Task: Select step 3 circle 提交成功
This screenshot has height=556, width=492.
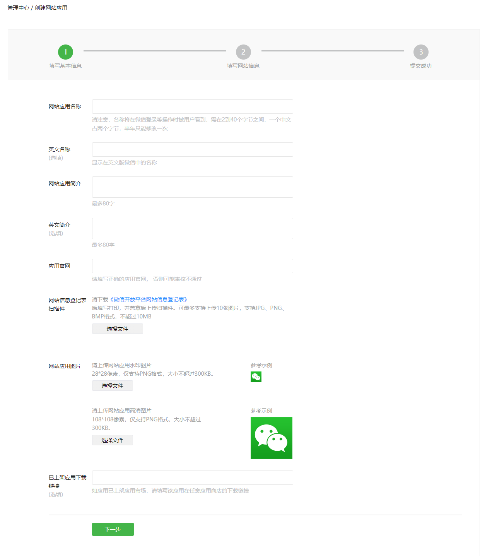Action: 421,52
